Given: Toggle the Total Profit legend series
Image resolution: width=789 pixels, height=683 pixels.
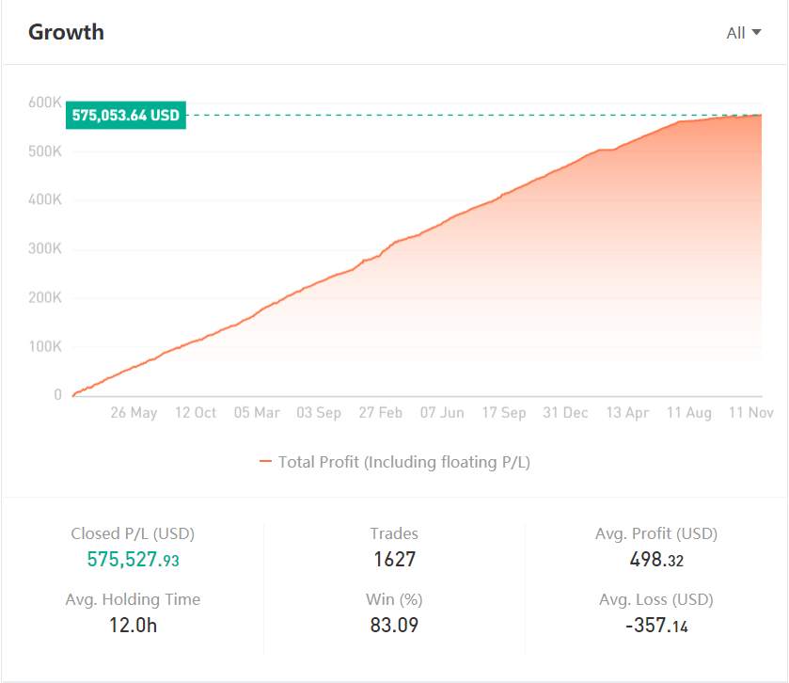Looking at the screenshot, I should [x=395, y=462].
